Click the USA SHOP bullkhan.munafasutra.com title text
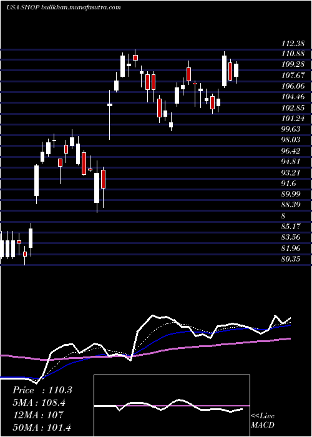The height and width of the screenshot is (437, 312). [64, 7]
